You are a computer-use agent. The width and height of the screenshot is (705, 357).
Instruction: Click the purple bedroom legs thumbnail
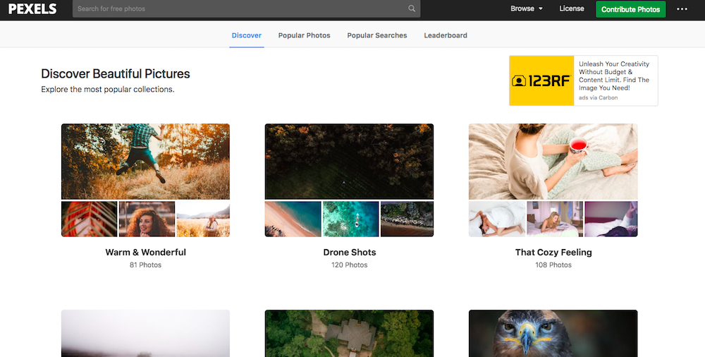611,219
